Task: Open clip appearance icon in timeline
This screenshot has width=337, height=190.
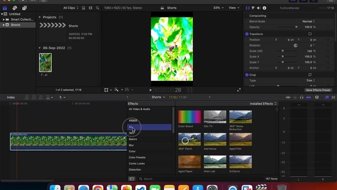Action: pos(317,97)
